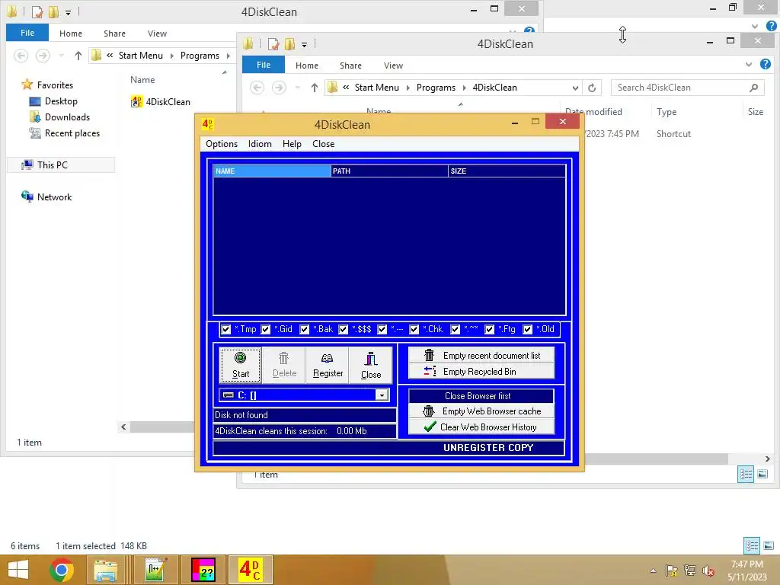Toggle the *.$$$ checkbox
Image resolution: width=780 pixels, height=585 pixels.
(x=344, y=329)
